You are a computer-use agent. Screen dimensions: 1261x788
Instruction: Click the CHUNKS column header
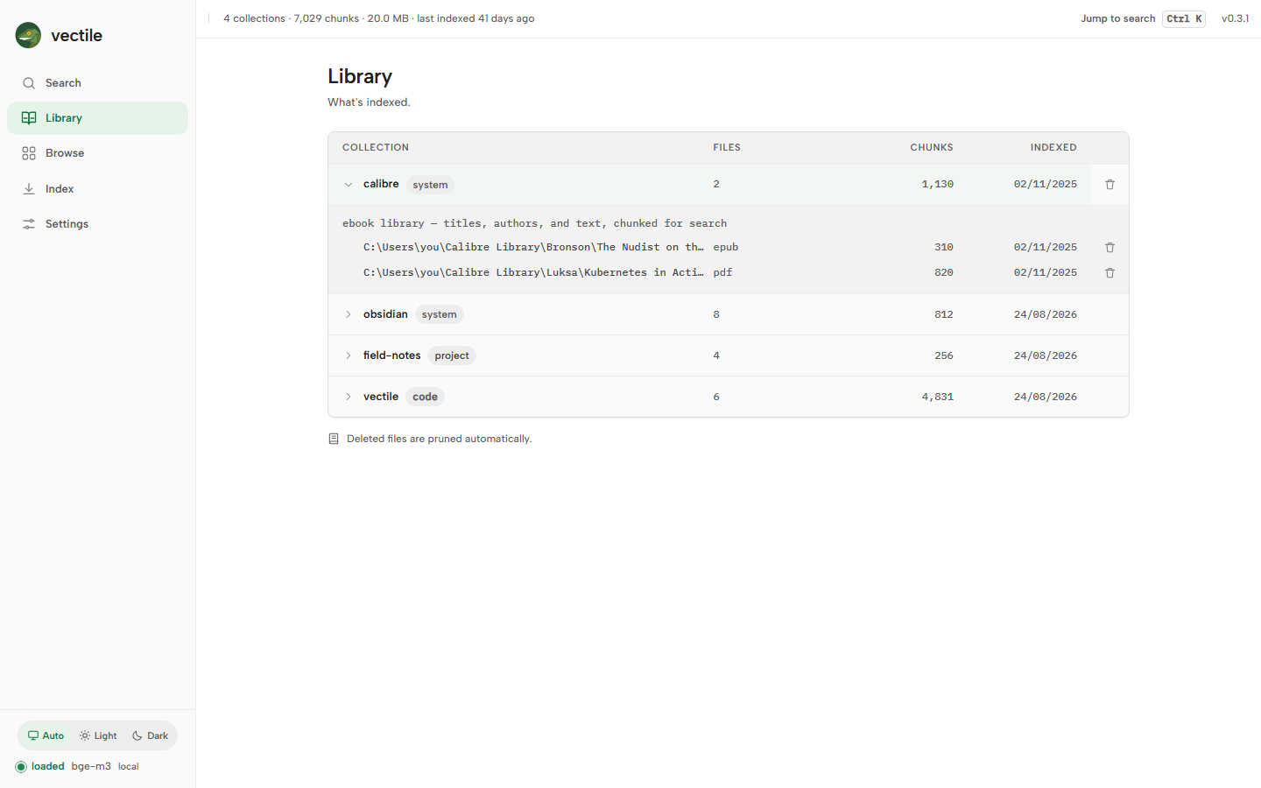pos(932,147)
